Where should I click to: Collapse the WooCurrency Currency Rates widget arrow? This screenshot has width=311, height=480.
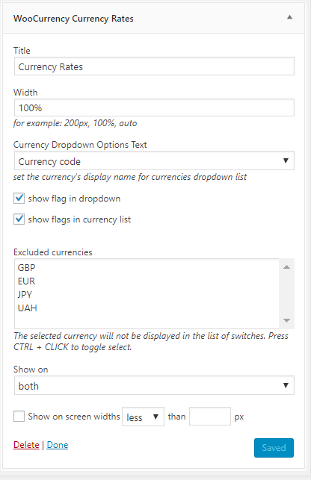pos(289,17)
